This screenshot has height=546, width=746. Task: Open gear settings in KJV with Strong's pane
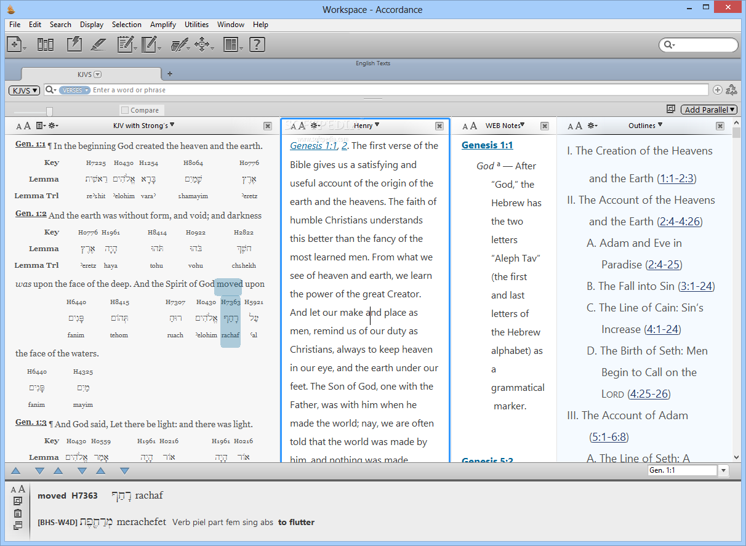(54, 126)
